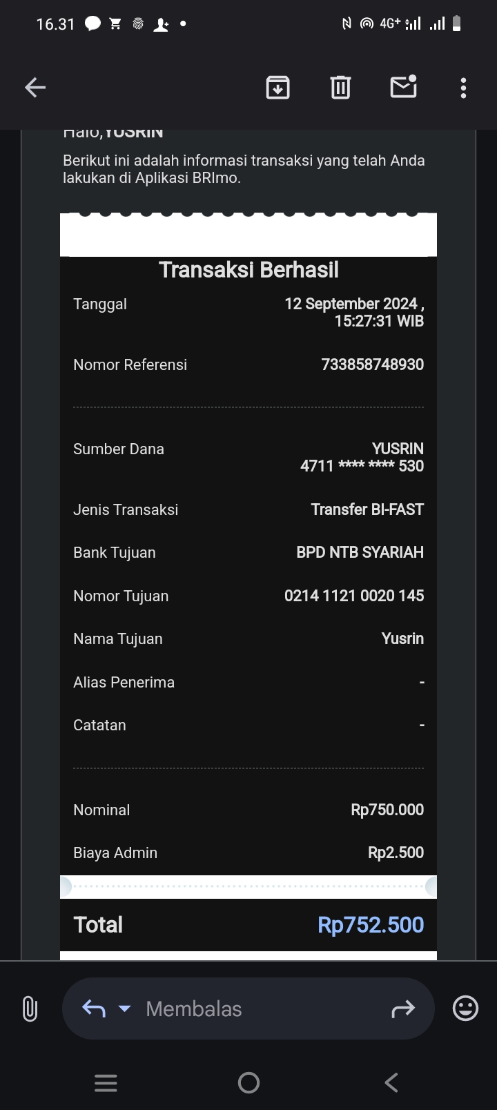Archive this email
This screenshot has height=1110, width=497.
click(x=277, y=88)
